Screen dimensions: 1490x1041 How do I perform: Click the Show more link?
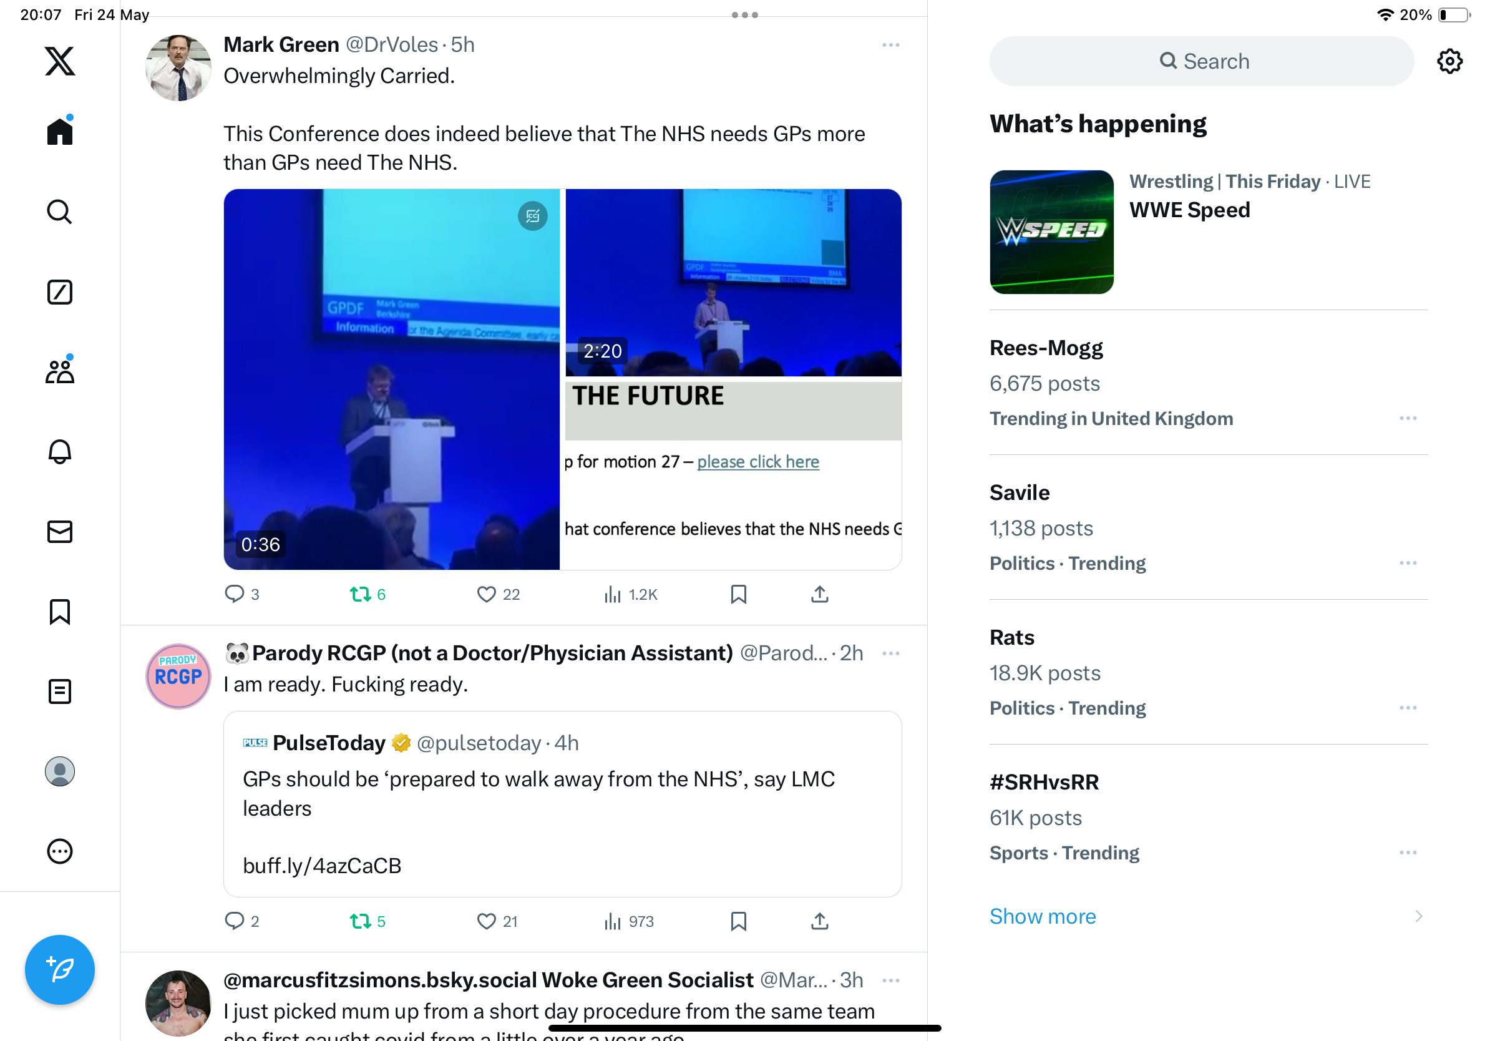coord(1042,916)
